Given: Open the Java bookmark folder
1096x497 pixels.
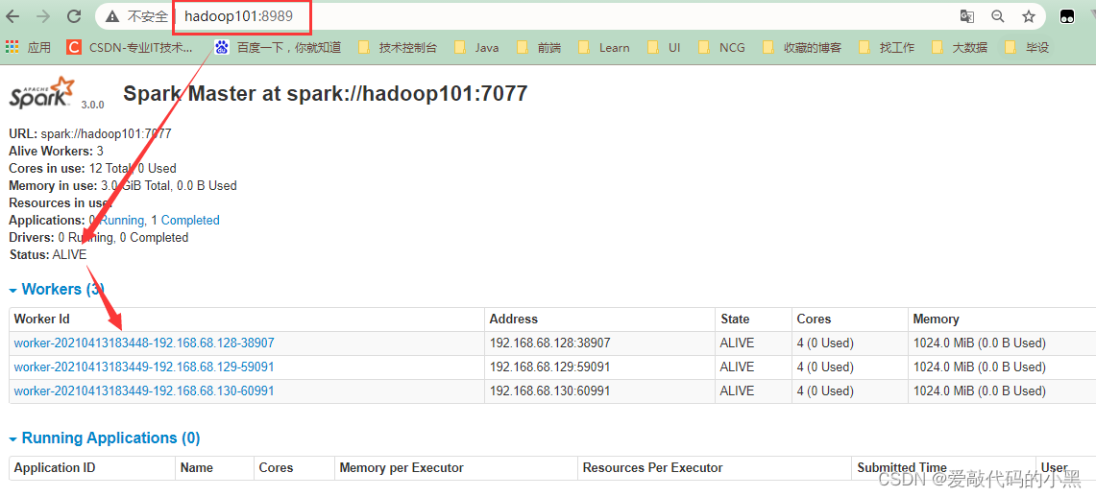Looking at the screenshot, I should pos(476,47).
